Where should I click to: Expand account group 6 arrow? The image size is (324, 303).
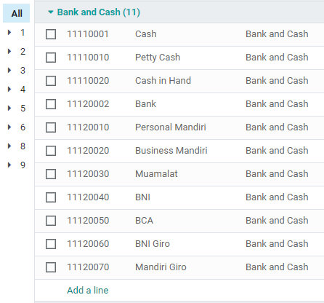(x=9, y=127)
